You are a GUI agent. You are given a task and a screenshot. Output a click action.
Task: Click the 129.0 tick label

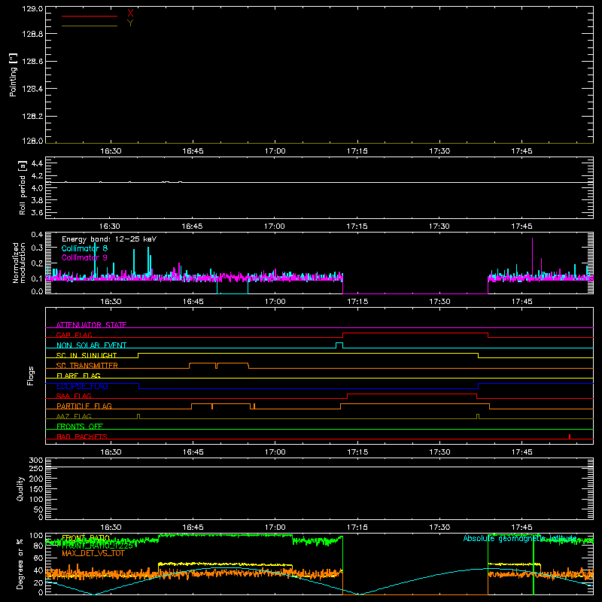32,9
